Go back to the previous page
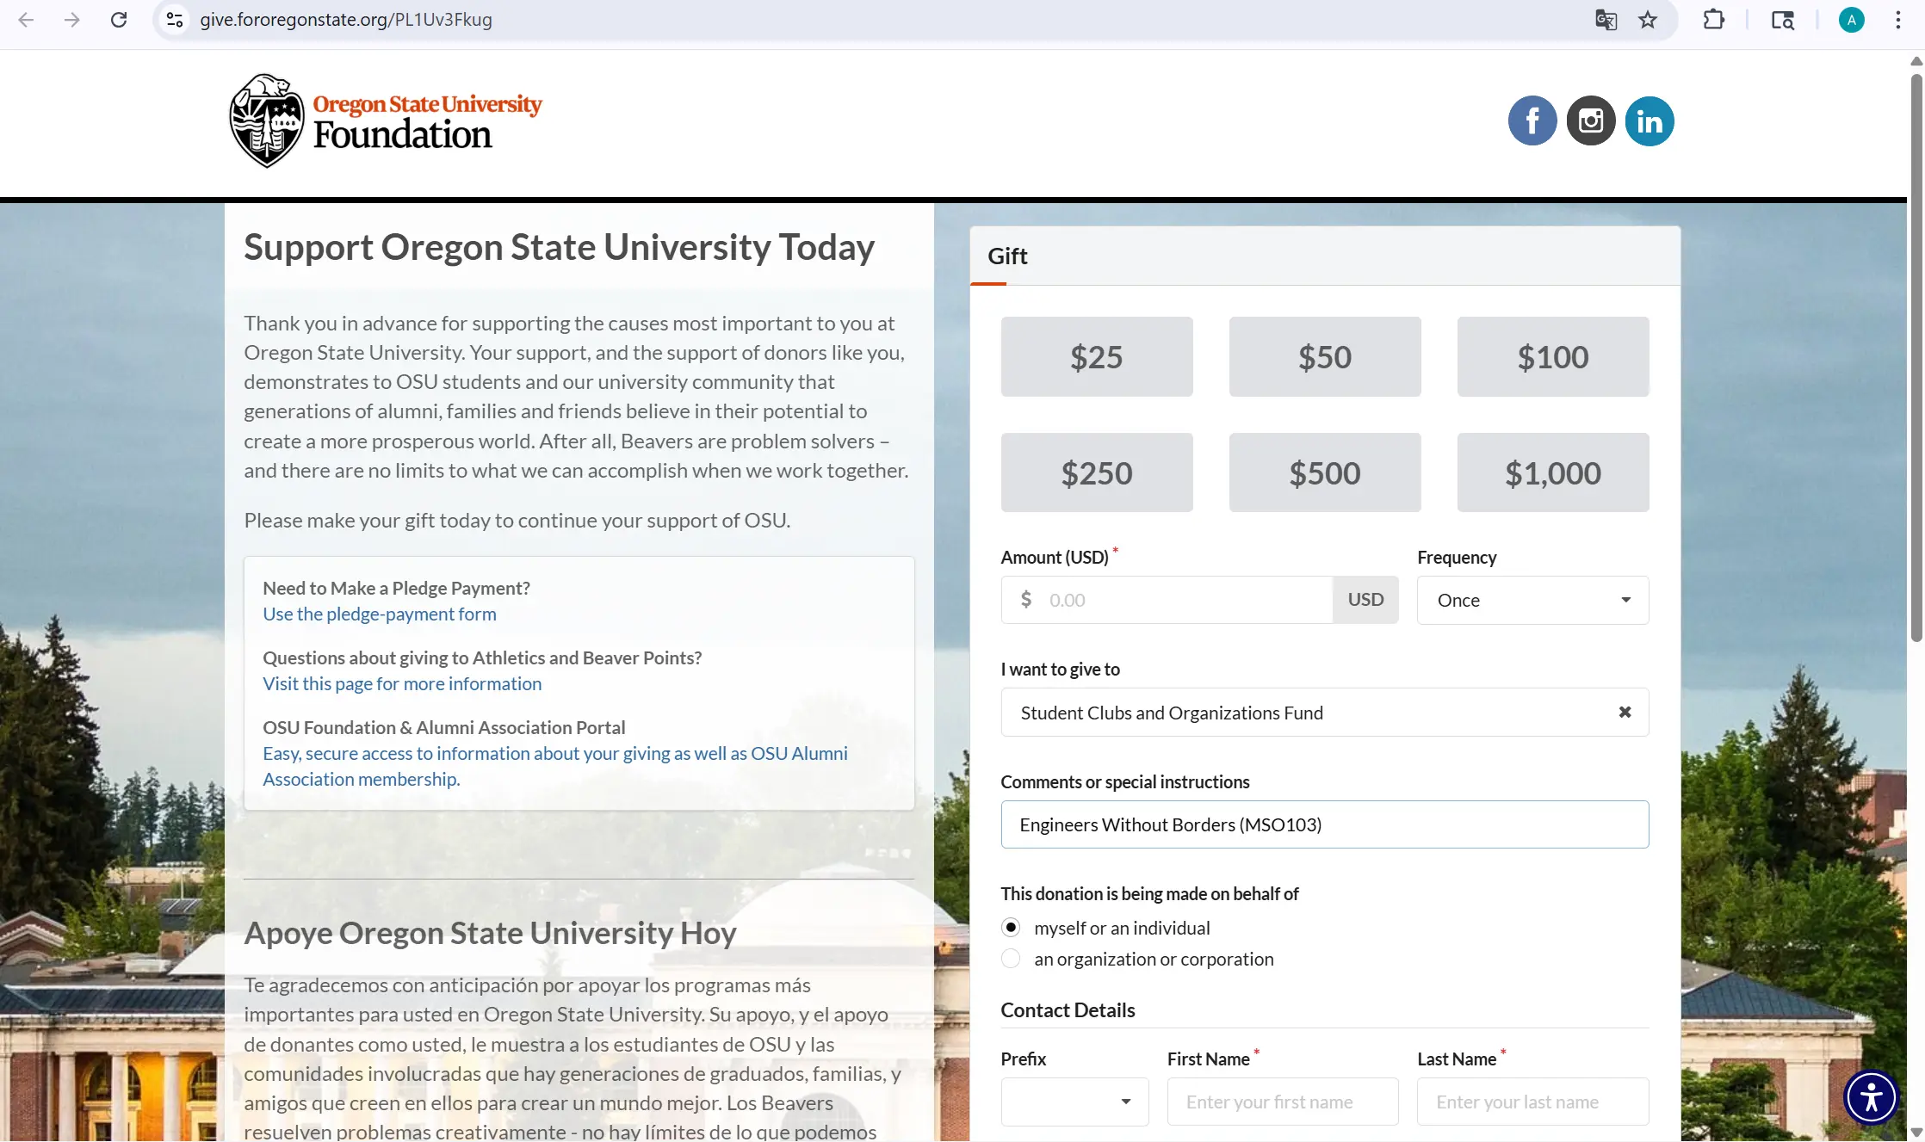1925x1142 pixels. (x=26, y=20)
